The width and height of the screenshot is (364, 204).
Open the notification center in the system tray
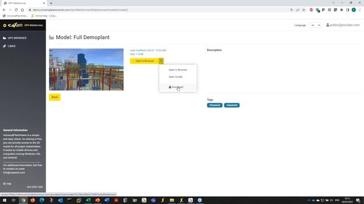click(x=358, y=200)
